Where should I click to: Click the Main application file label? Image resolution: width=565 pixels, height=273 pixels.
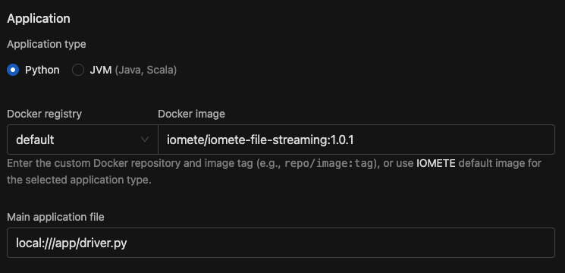pyautogui.click(x=55, y=217)
